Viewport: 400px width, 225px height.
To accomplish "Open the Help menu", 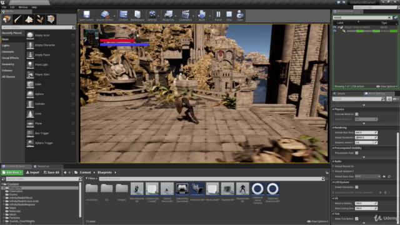I will (34, 7).
